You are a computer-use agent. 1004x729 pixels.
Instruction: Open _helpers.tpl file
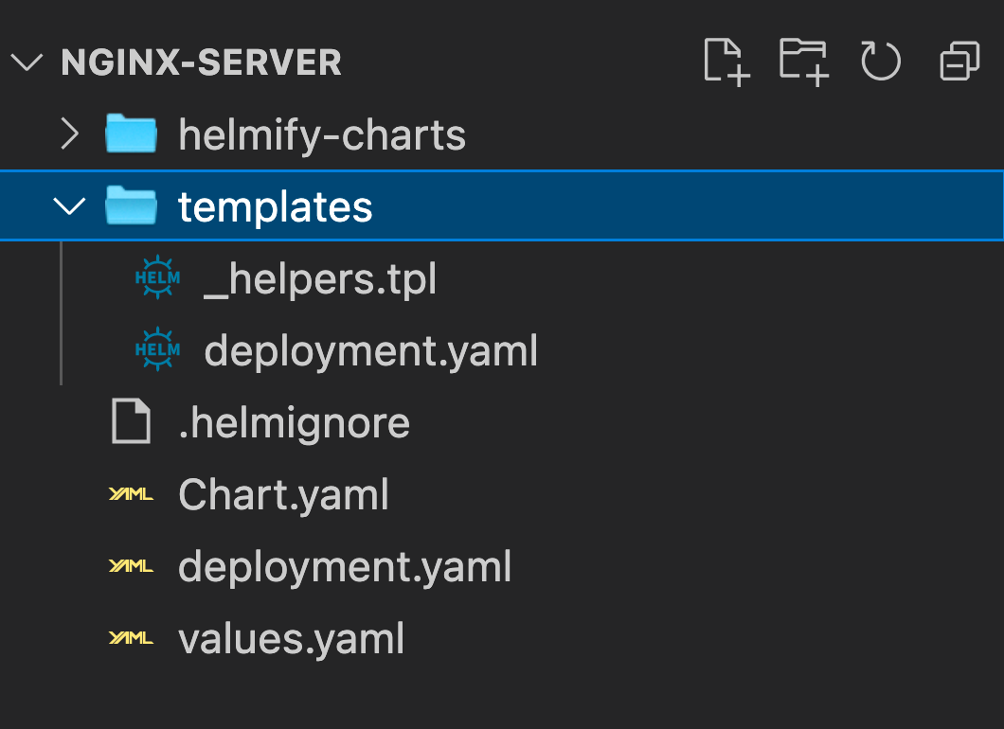[320, 279]
